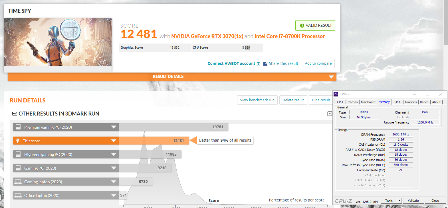Click the Delete result button
The width and height of the screenshot is (448, 208).
pyautogui.click(x=293, y=100)
